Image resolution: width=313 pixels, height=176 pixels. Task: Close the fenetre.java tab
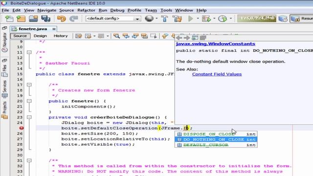[54, 29]
